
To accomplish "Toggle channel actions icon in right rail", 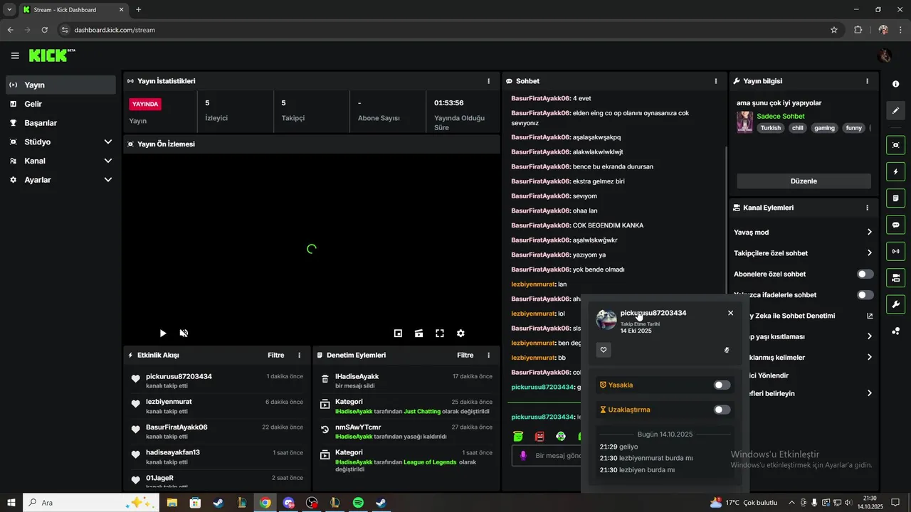I will pos(895,277).
